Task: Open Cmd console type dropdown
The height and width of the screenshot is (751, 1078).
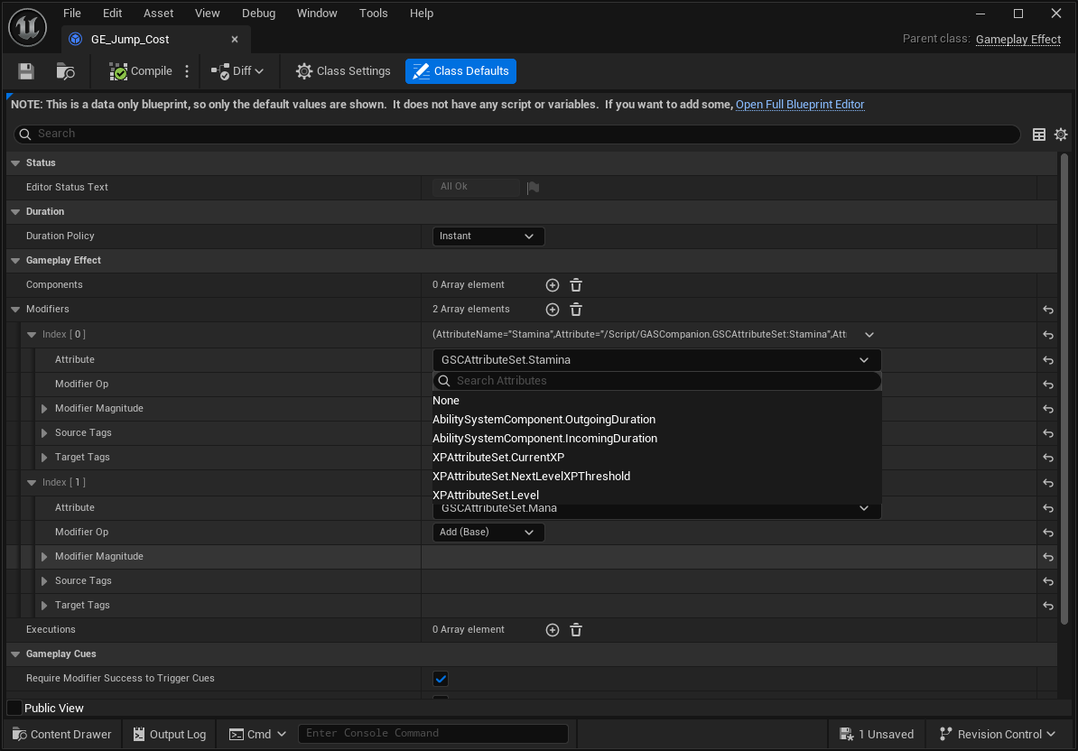Action: coord(258,735)
